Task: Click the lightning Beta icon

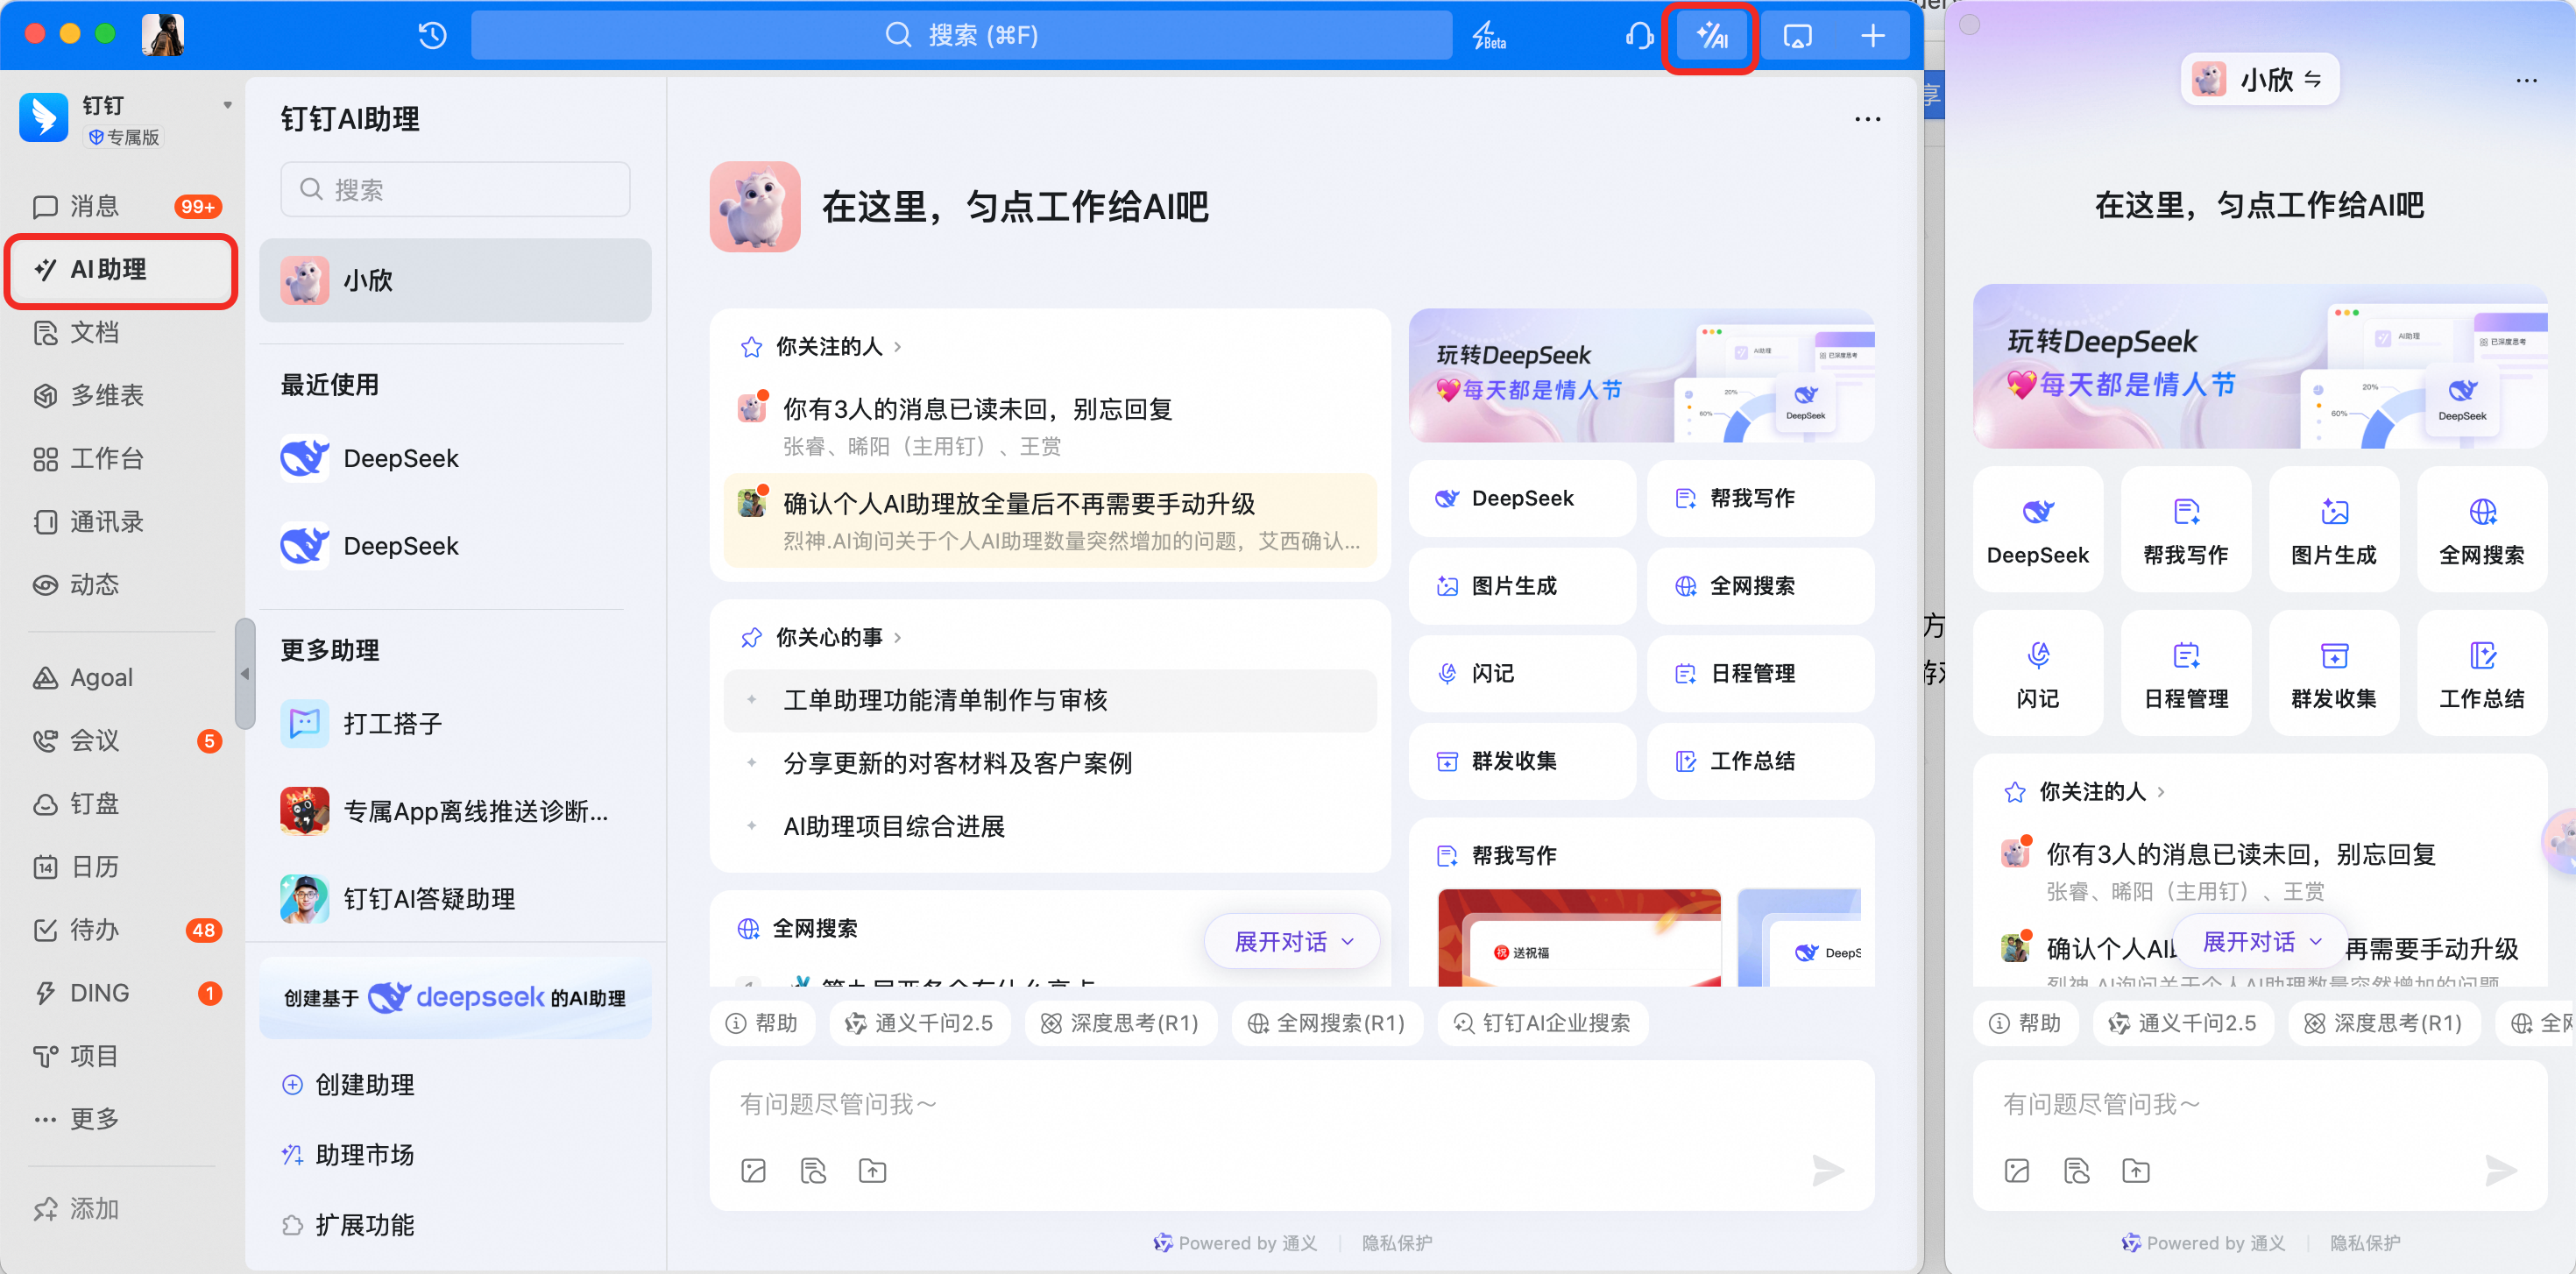Action: [1488, 36]
